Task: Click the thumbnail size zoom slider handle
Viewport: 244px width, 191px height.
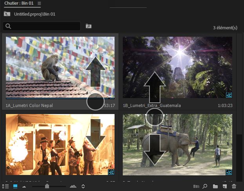Action: (47, 186)
